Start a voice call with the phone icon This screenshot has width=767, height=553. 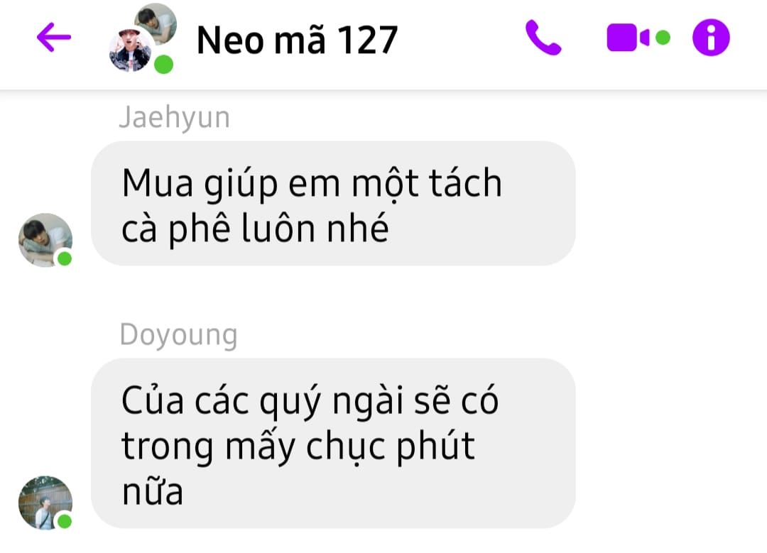pos(543,38)
